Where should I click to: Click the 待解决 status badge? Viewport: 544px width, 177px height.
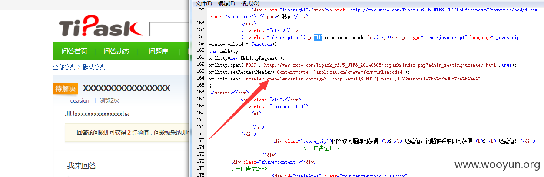coord(66,88)
